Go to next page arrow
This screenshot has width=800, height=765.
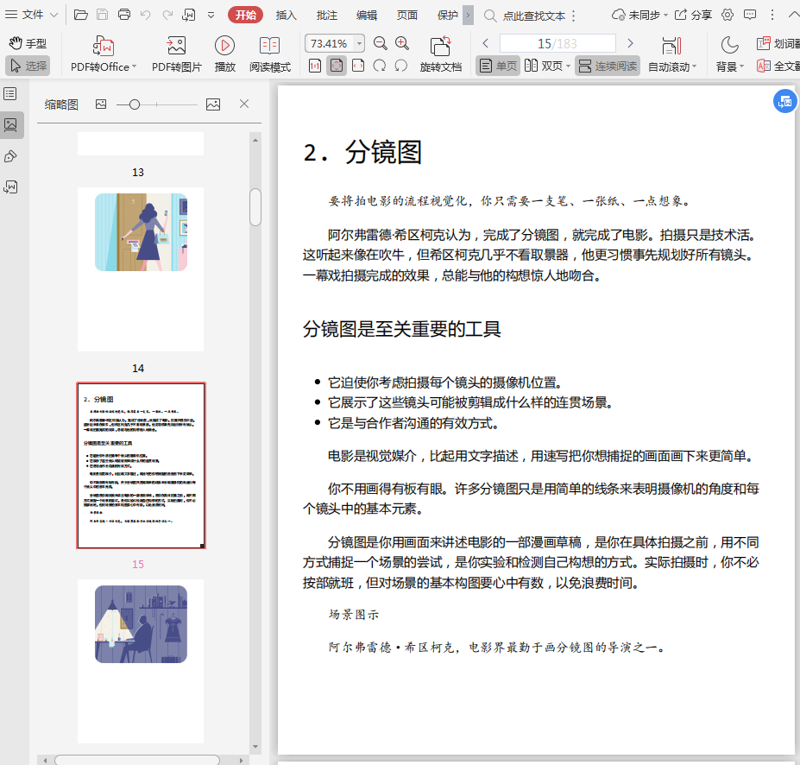tap(630, 43)
